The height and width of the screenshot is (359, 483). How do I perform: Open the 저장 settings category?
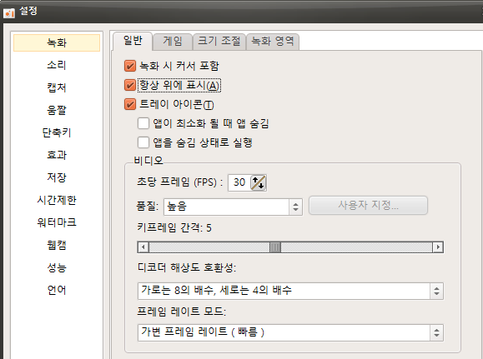click(57, 177)
